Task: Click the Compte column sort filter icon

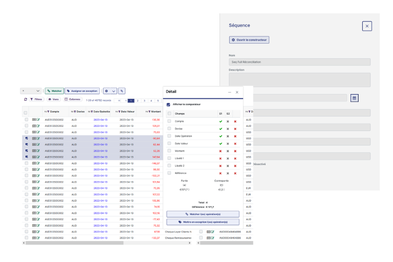Action: pyautogui.click(x=47, y=112)
